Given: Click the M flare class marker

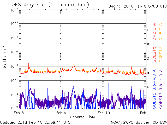Looking at the screenshot, I should click(x=148, y=44).
